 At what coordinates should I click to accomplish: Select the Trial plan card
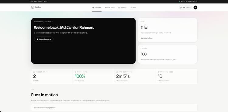168,30
